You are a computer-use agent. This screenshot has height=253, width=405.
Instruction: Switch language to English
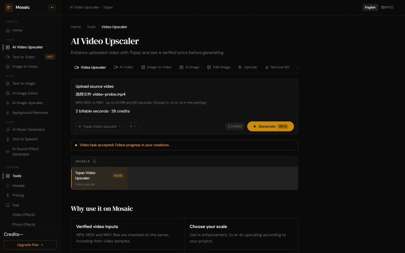tap(370, 7)
